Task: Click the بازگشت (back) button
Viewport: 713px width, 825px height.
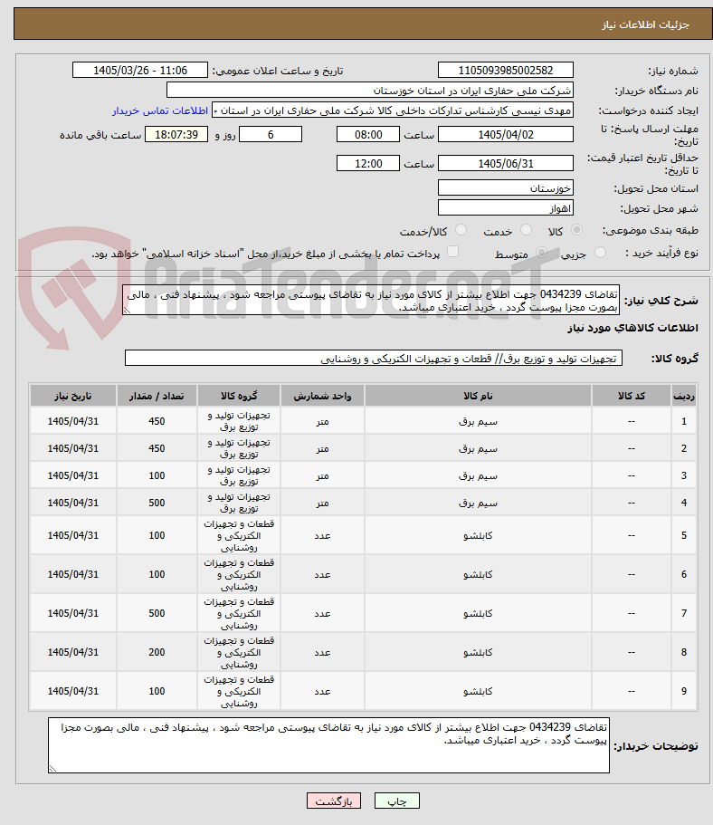Action: pyautogui.click(x=333, y=801)
